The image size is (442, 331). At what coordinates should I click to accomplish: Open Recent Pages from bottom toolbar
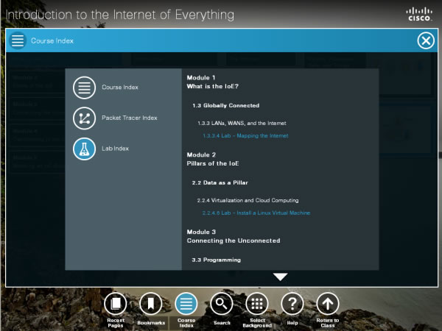click(x=115, y=303)
